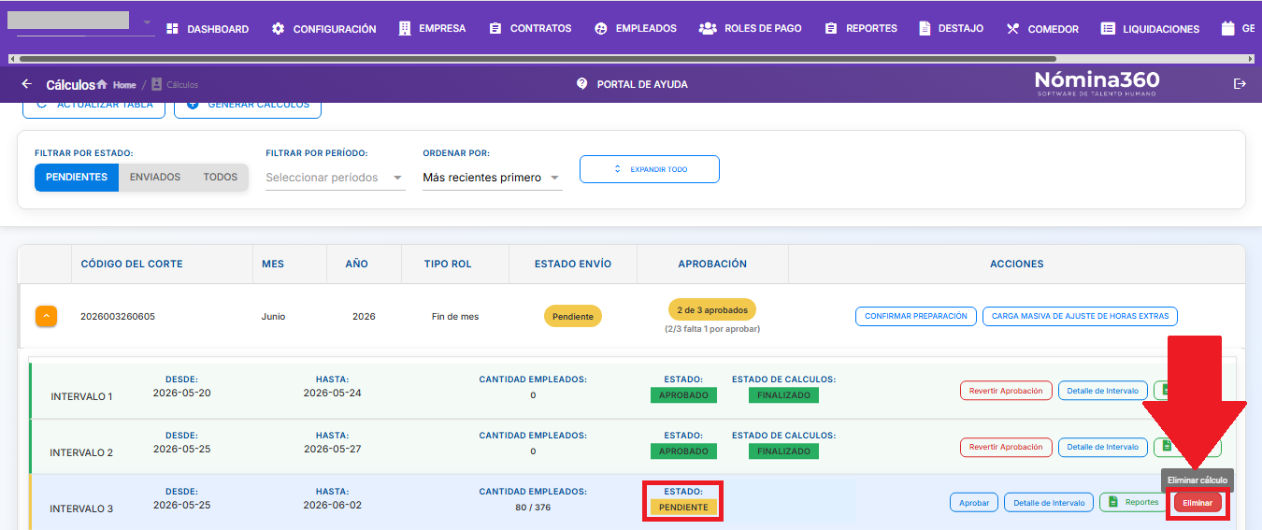Open the Portal de Ayuda link
The image size is (1262, 530).
point(642,84)
